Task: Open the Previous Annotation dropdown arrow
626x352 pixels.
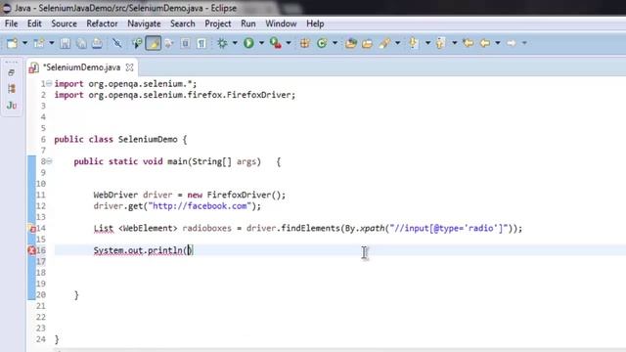Action: 454,43
